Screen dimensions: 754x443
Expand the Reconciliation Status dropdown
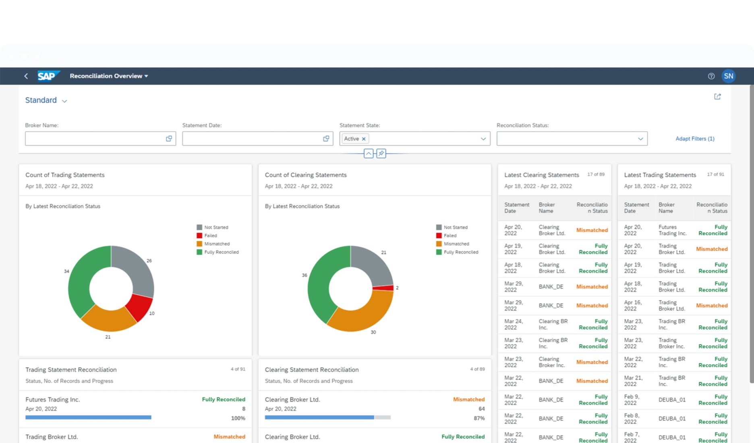coord(640,139)
